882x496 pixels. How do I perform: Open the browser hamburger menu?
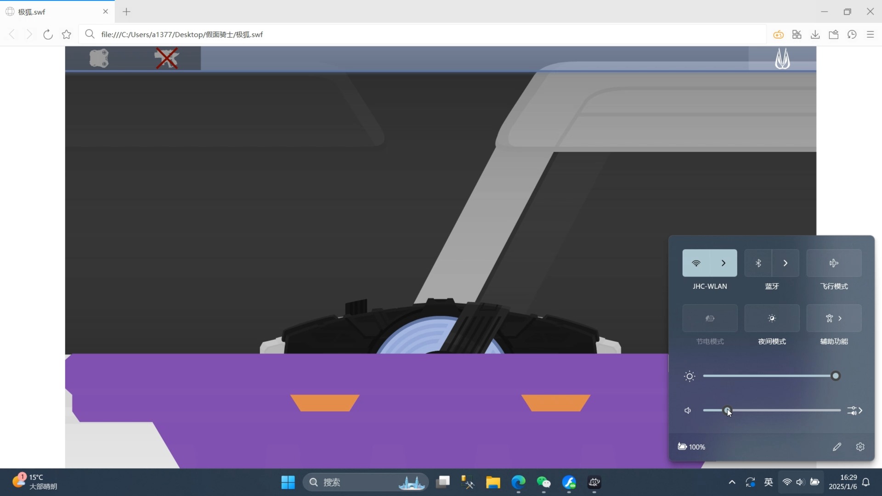[871, 34]
